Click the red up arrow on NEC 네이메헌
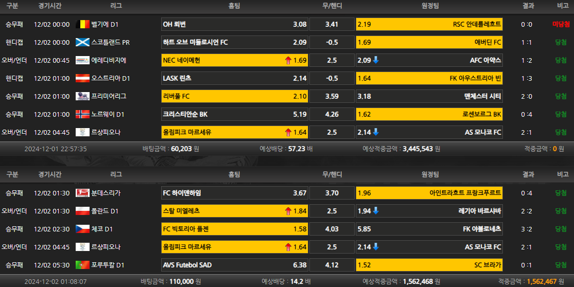 coord(288,60)
